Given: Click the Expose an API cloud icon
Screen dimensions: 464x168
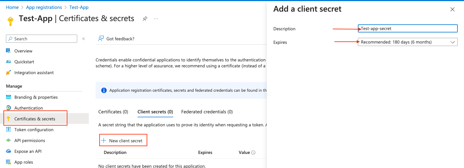Looking at the screenshot, I should click(x=8, y=151).
